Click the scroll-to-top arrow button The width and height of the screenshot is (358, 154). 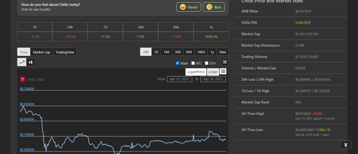point(345,145)
